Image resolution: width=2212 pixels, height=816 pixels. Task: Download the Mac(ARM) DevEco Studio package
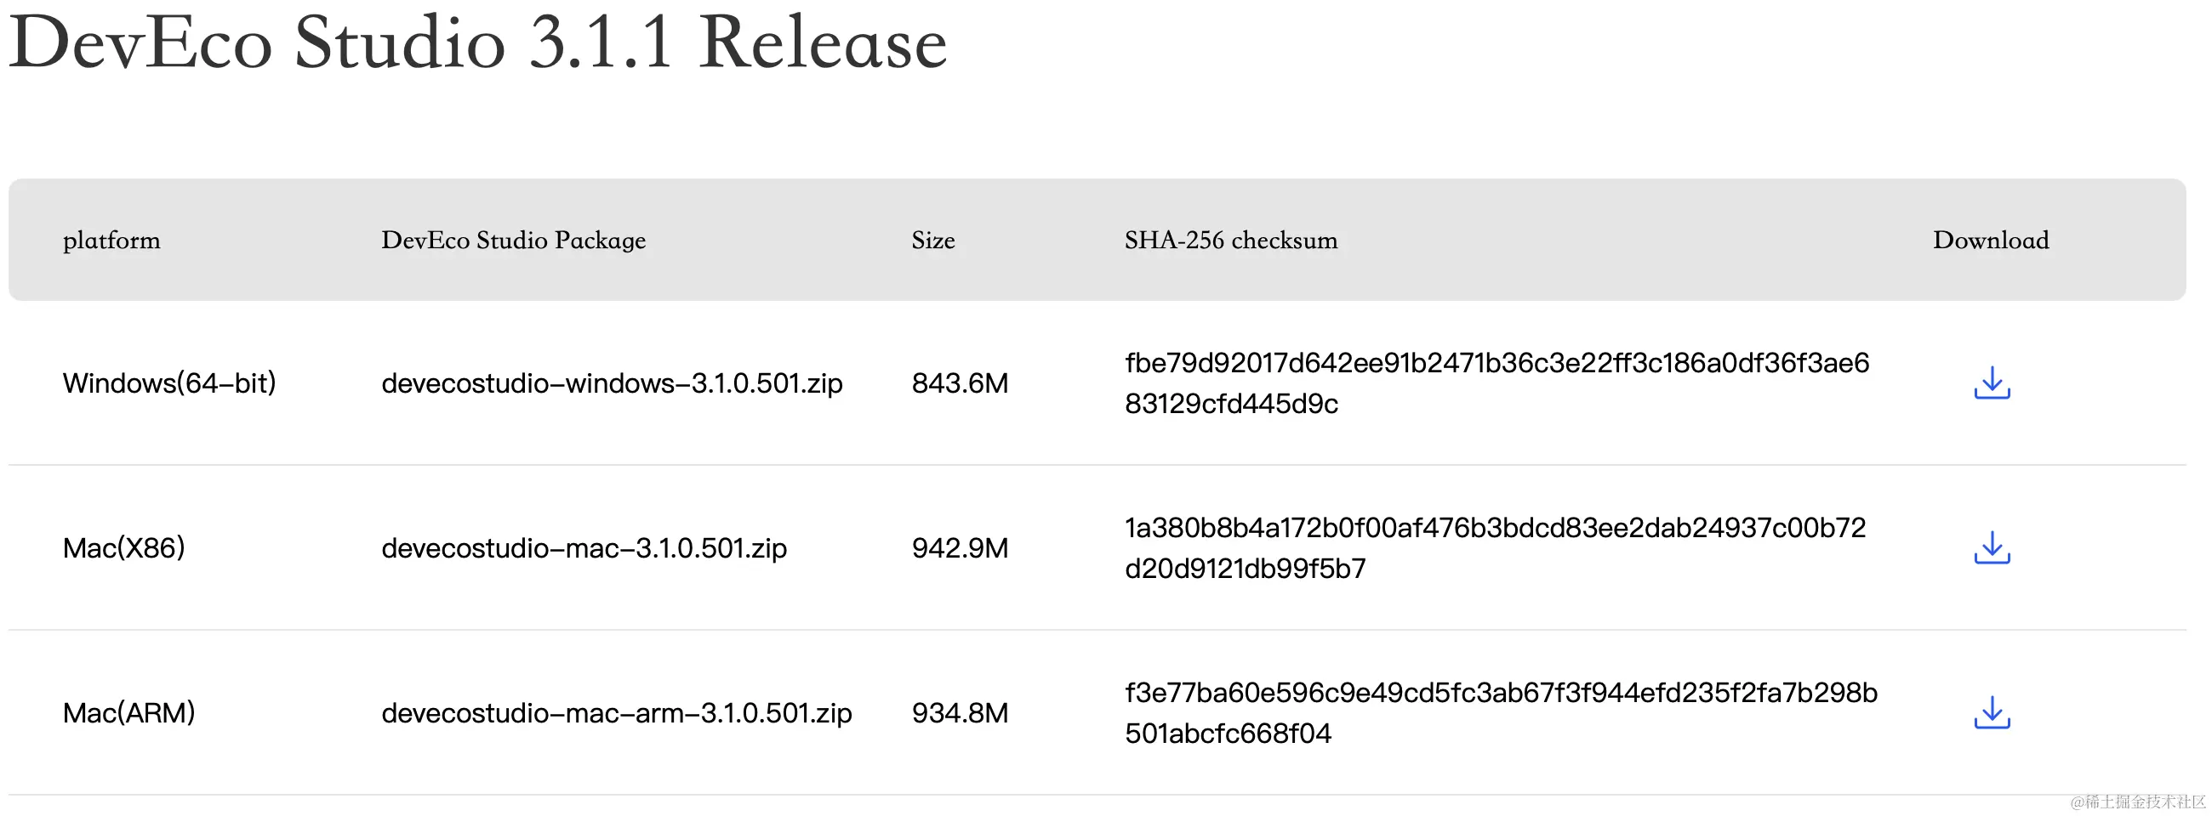pyautogui.click(x=1992, y=712)
